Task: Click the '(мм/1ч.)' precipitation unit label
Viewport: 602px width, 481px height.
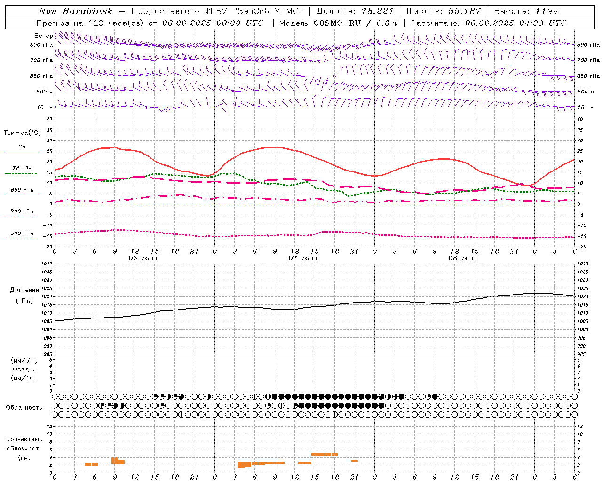Action: 24,378
